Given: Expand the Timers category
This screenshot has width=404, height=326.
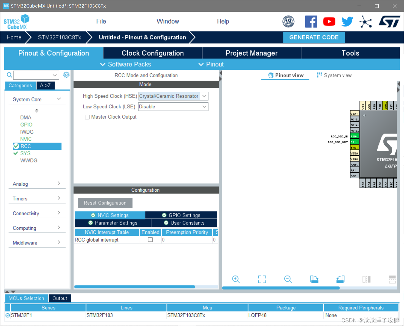Looking at the screenshot, I should pos(37,199).
